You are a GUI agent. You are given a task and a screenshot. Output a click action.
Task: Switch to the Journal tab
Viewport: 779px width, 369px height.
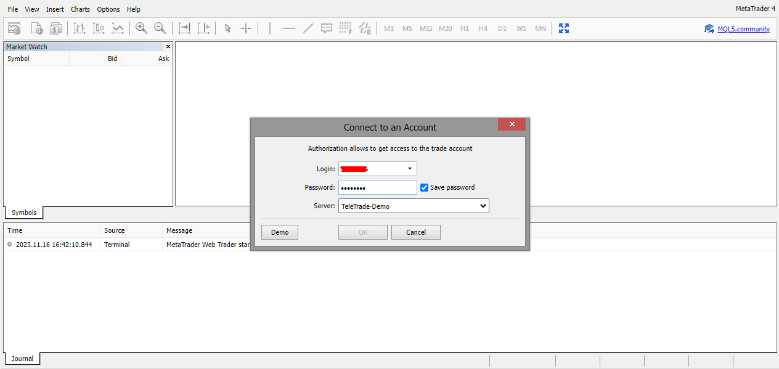click(22, 359)
